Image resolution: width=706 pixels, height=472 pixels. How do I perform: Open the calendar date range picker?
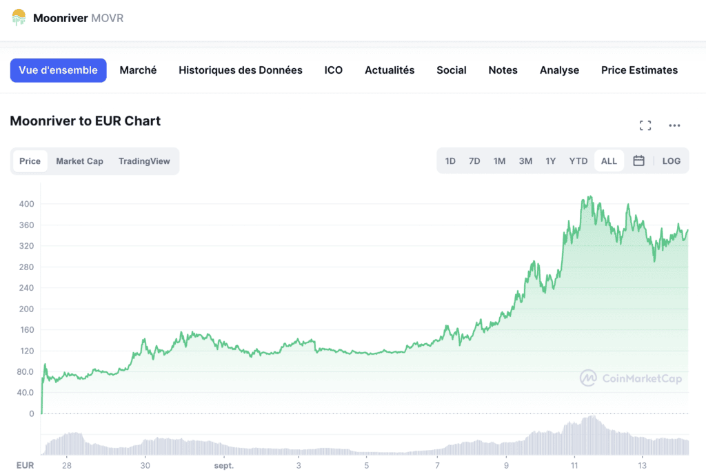pos(638,161)
